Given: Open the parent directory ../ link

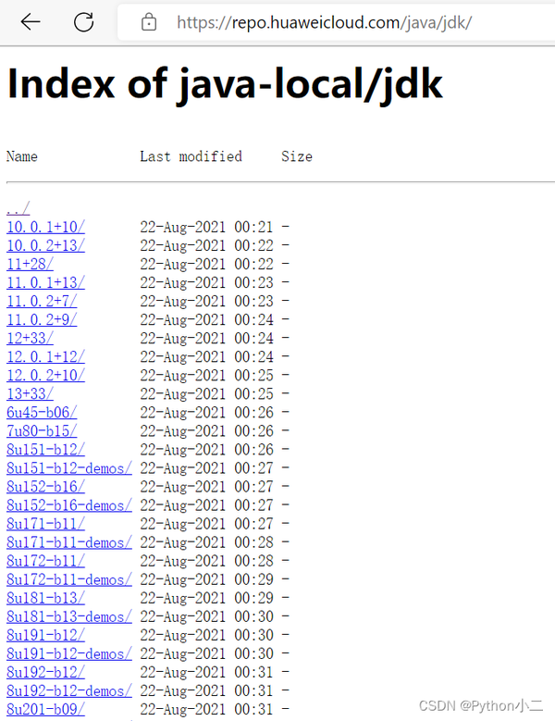Looking at the screenshot, I should [18, 208].
